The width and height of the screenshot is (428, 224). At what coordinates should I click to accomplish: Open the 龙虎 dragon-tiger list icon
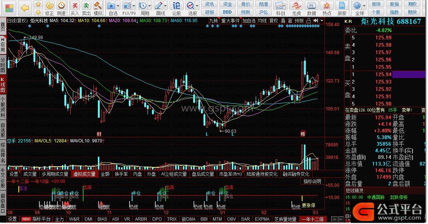pos(296,6)
